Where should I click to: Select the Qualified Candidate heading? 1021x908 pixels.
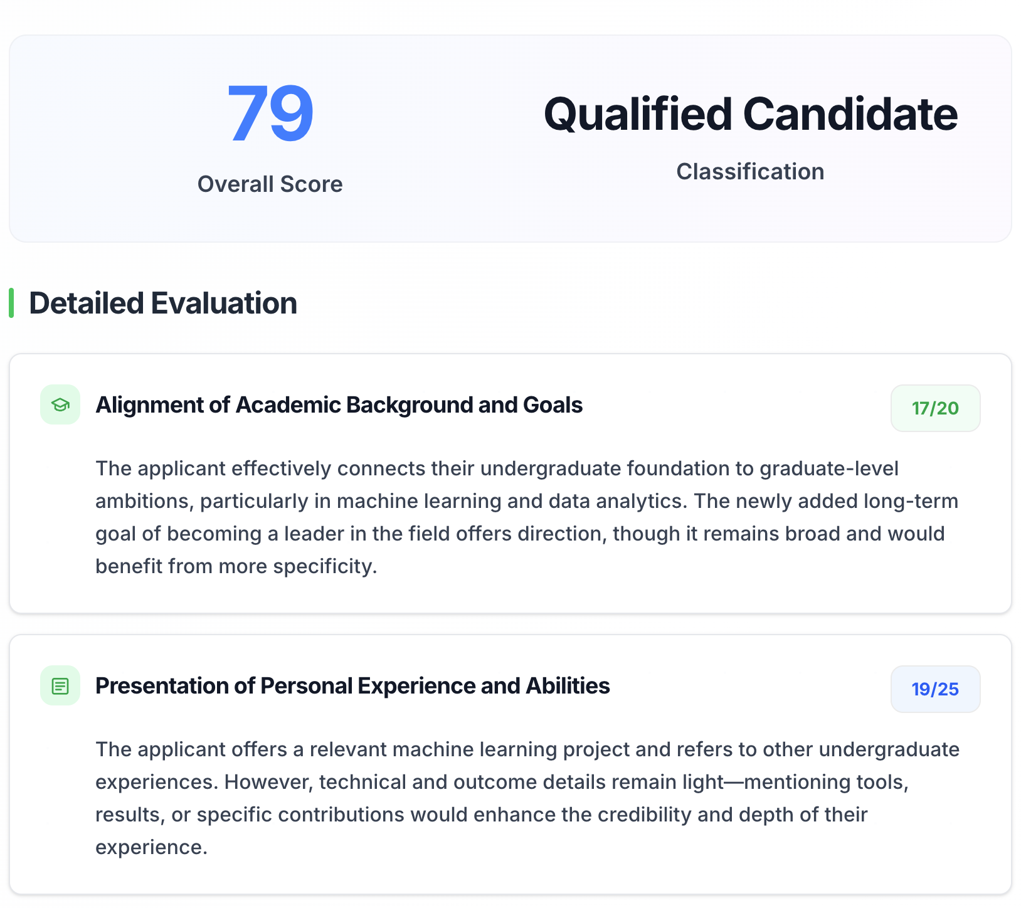coord(750,114)
